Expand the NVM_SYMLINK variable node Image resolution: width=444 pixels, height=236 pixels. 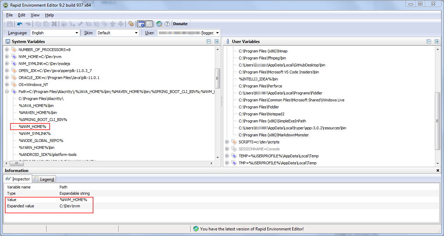7,64
